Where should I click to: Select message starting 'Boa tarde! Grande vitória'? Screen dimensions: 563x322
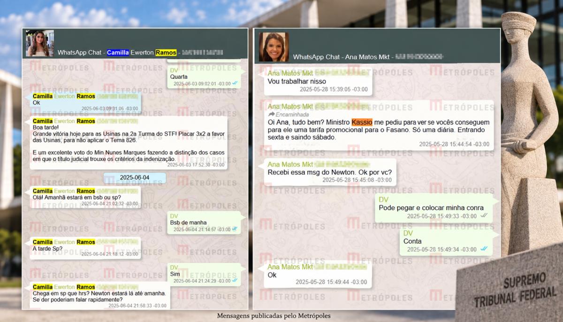coord(129,143)
